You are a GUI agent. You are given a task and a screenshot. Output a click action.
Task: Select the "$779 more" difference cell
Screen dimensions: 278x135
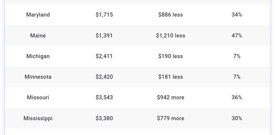point(171,118)
